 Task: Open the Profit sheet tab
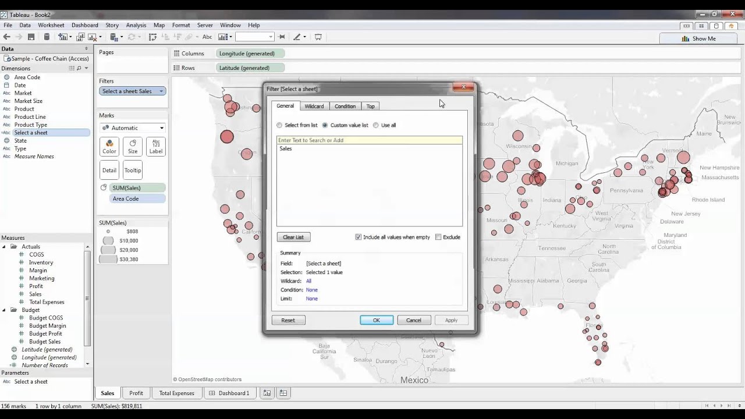[x=136, y=393]
